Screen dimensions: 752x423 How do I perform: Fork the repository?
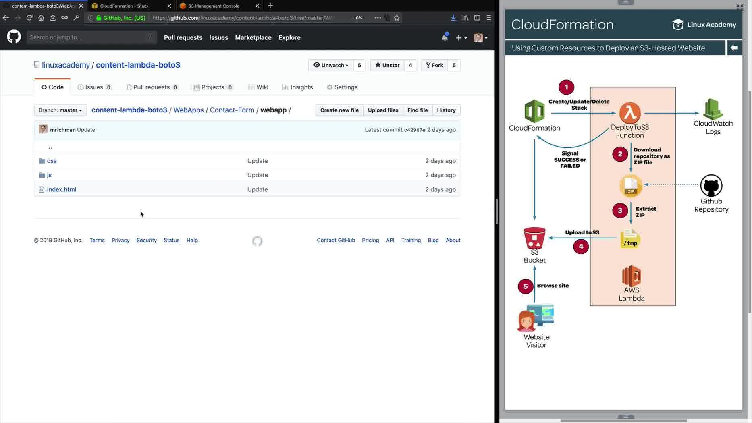point(434,65)
